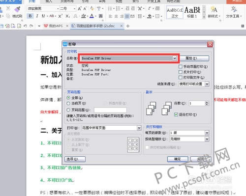Click the 份数 copies spinner arrows
The height and width of the screenshot is (196, 246).
pos(207,103)
